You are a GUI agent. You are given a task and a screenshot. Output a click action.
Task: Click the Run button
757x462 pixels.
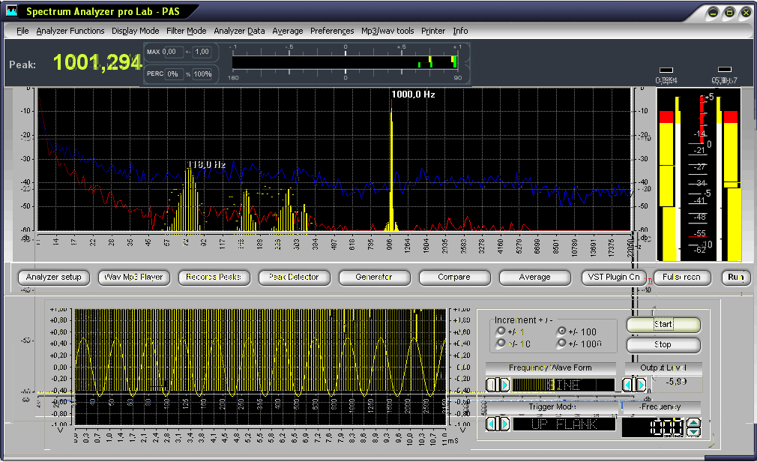[736, 277]
